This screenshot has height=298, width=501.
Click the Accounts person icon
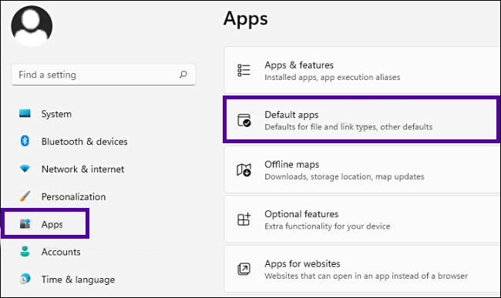25,252
